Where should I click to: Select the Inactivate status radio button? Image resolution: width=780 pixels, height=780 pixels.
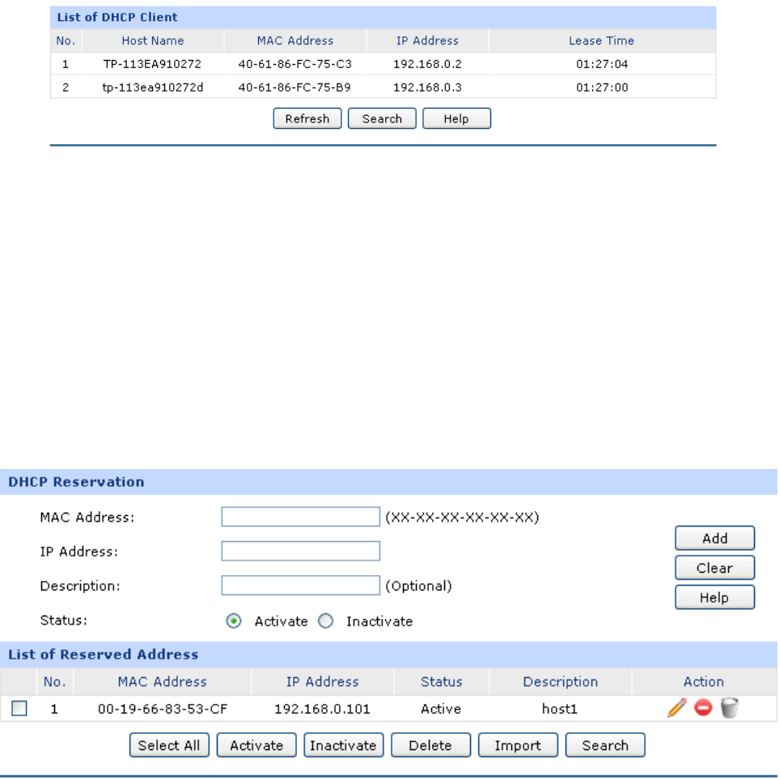[x=326, y=621]
